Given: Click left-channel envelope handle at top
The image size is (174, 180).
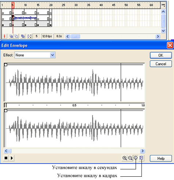Looking at the screenshot, I should pyautogui.click(x=5, y=65).
